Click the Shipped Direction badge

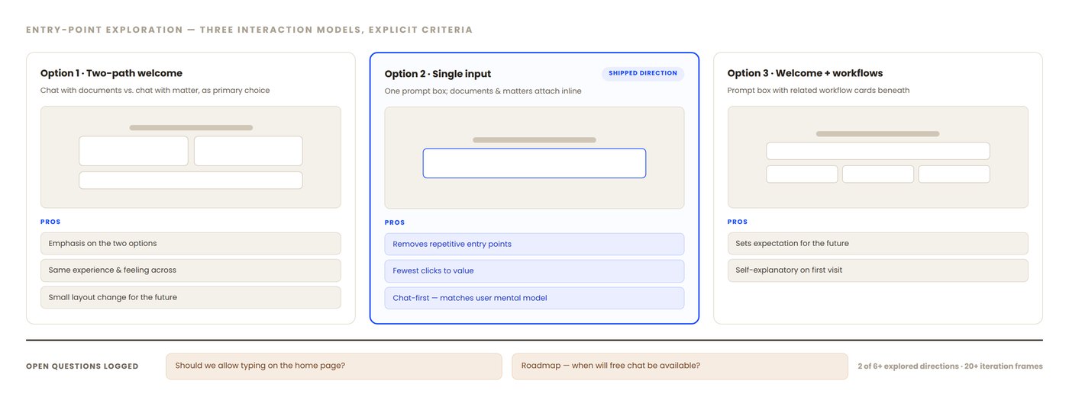pyautogui.click(x=643, y=73)
